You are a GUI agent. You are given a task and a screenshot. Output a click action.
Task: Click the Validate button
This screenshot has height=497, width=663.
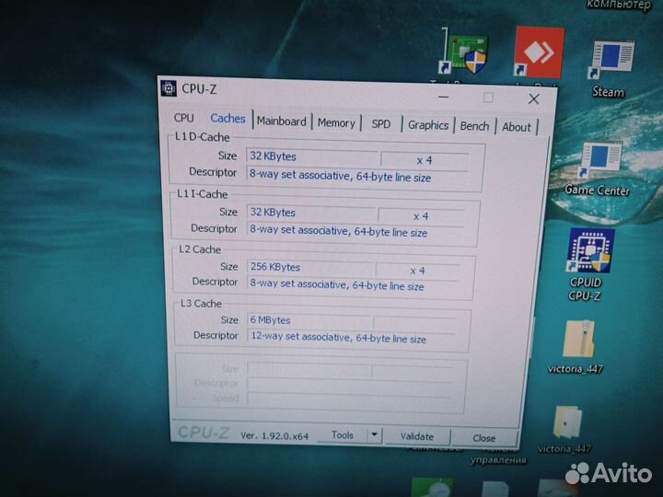417,436
